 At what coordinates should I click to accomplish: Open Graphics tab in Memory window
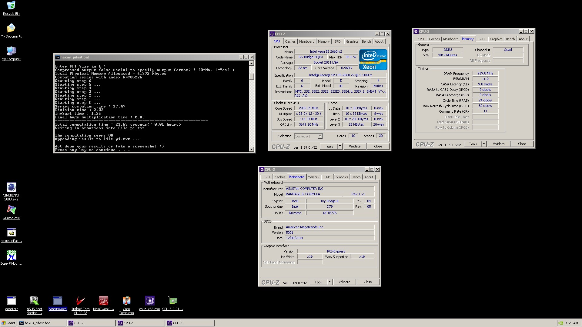point(496,39)
